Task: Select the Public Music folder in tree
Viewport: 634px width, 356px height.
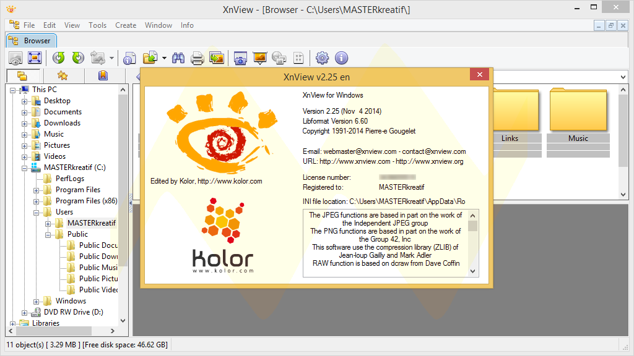Action: click(98, 267)
